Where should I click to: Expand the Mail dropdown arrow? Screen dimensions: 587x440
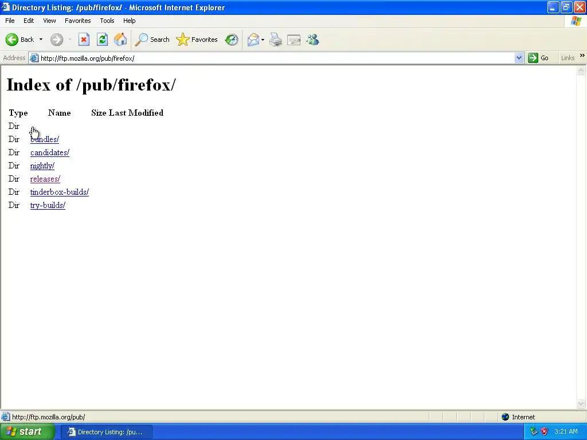coord(263,40)
